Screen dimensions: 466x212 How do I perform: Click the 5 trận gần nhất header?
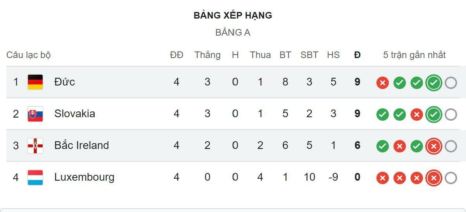coord(414,55)
